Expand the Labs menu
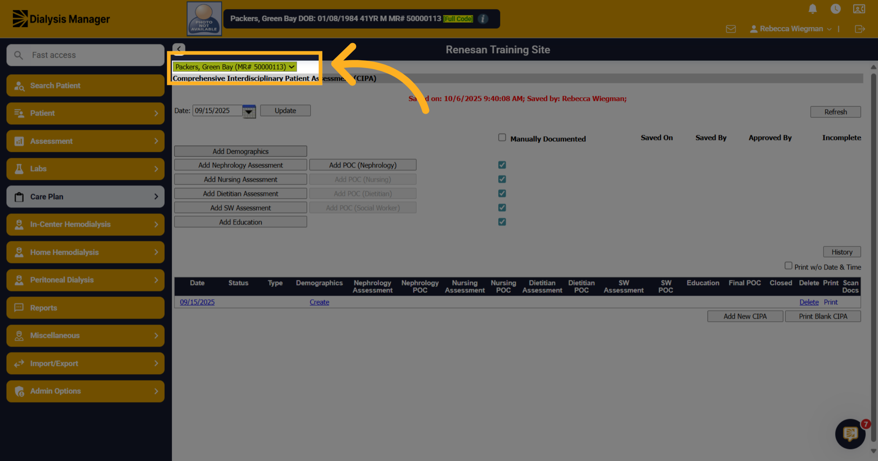Viewport: 878px width, 461px height. click(x=85, y=169)
